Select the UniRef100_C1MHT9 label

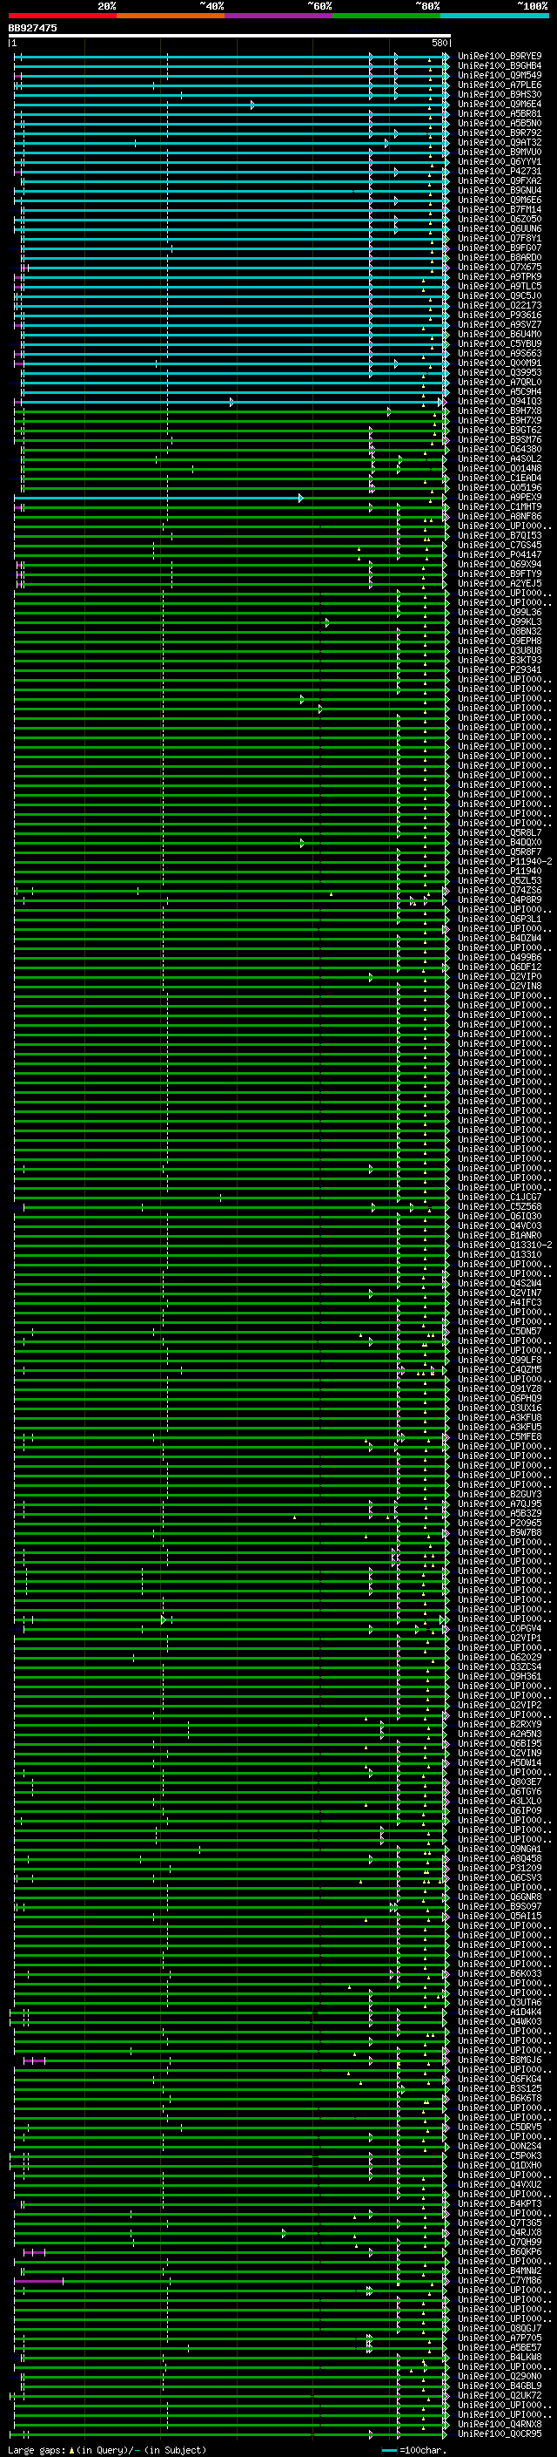pos(500,506)
